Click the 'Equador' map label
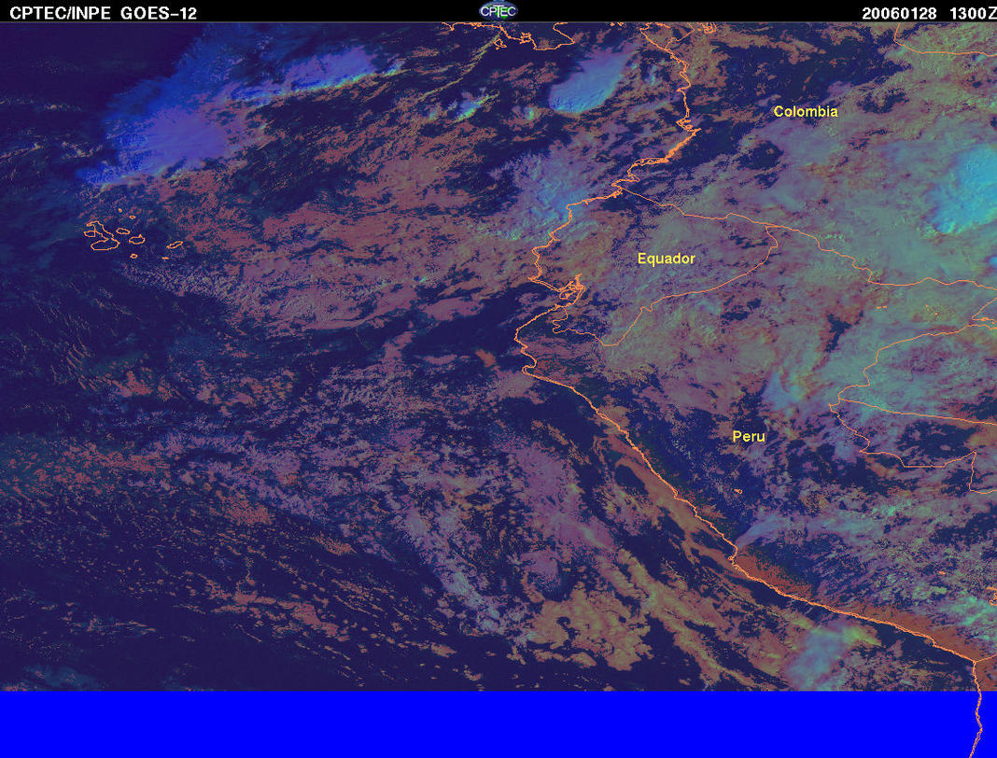 [x=666, y=259]
